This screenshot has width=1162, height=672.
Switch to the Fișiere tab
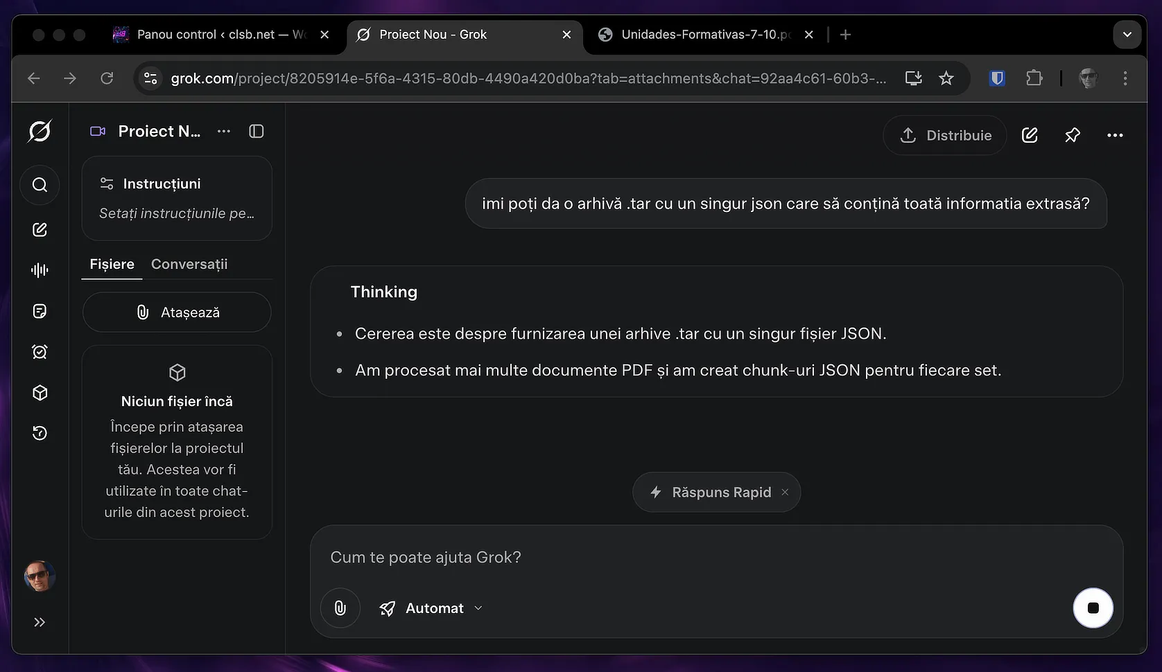tap(112, 264)
